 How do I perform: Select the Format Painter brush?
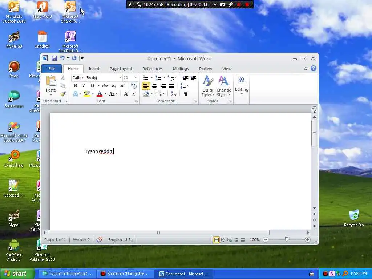tap(62, 94)
